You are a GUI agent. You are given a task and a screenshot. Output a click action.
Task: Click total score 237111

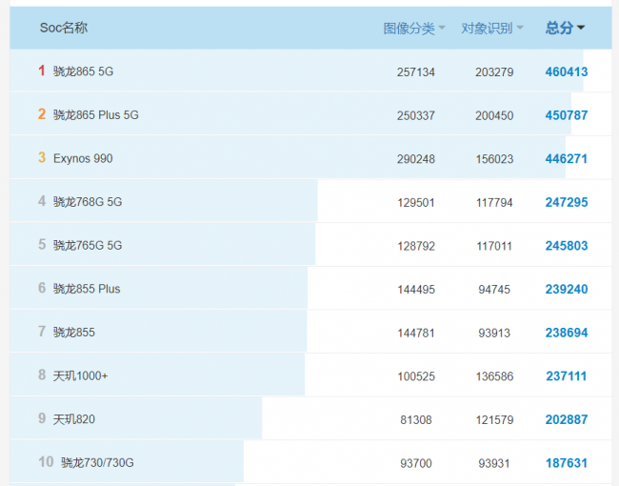click(x=567, y=376)
